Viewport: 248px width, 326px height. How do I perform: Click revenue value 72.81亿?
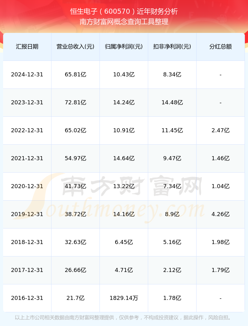coord(76,102)
